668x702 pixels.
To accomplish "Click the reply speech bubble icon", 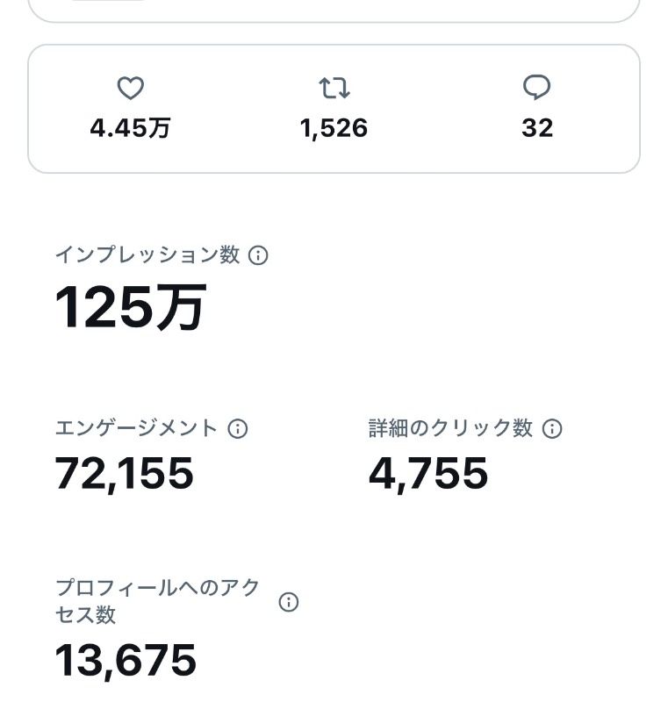I will (536, 87).
